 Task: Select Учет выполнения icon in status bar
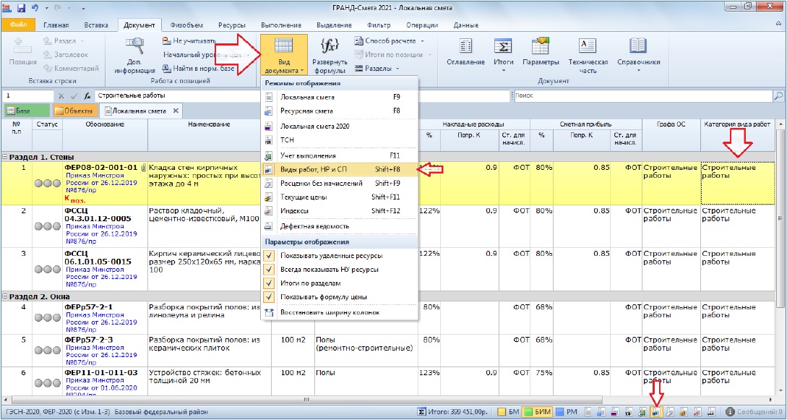click(643, 412)
